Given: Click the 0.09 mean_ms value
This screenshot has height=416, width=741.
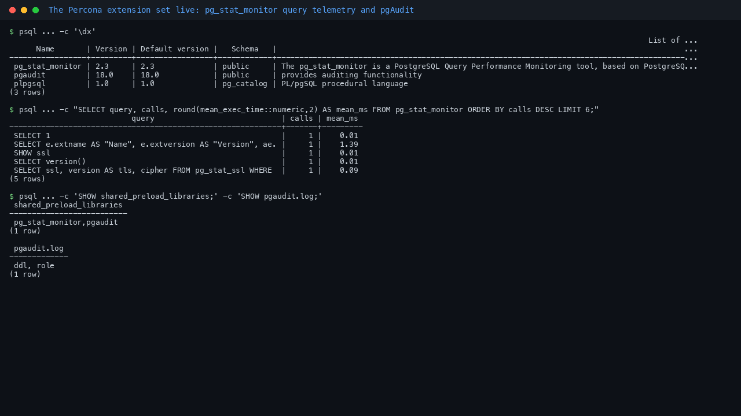Looking at the screenshot, I should pyautogui.click(x=349, y=170).
